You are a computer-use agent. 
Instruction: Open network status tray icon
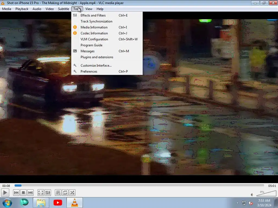(x=244, y=203)
